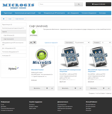The height and width of the screenshot is (114, 112).
Task: Open Доп. оборудование top menu
Action: click(x=73, y=13)
